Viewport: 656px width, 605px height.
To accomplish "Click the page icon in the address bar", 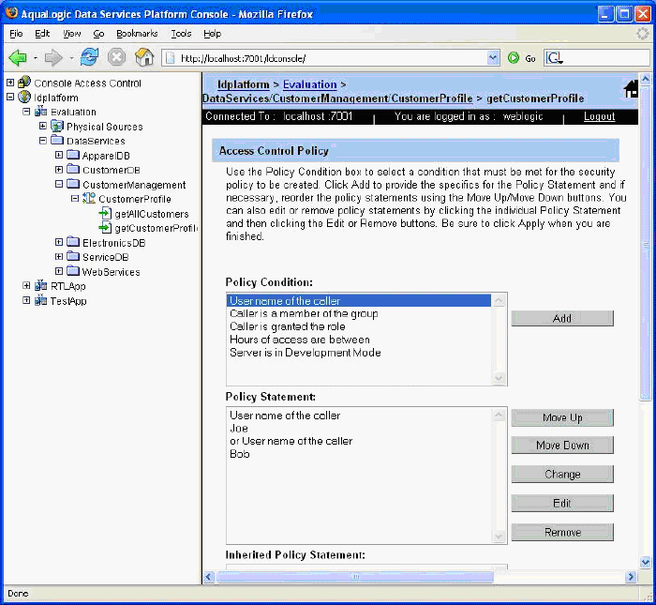I will [171, 58].
